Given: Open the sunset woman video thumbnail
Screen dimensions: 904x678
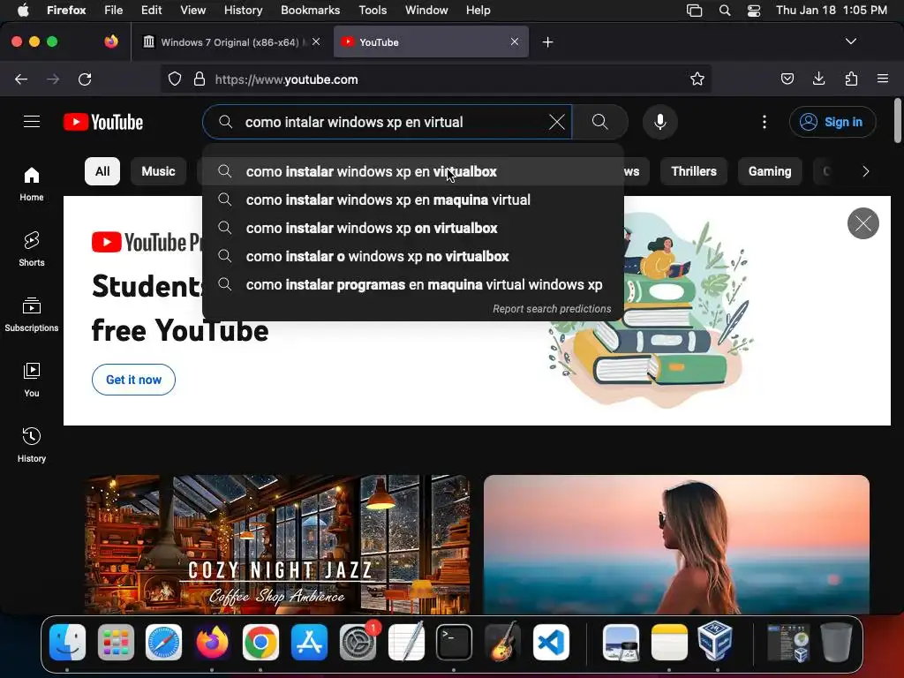Looking at the screenshot, I should (x=676, y=544).
